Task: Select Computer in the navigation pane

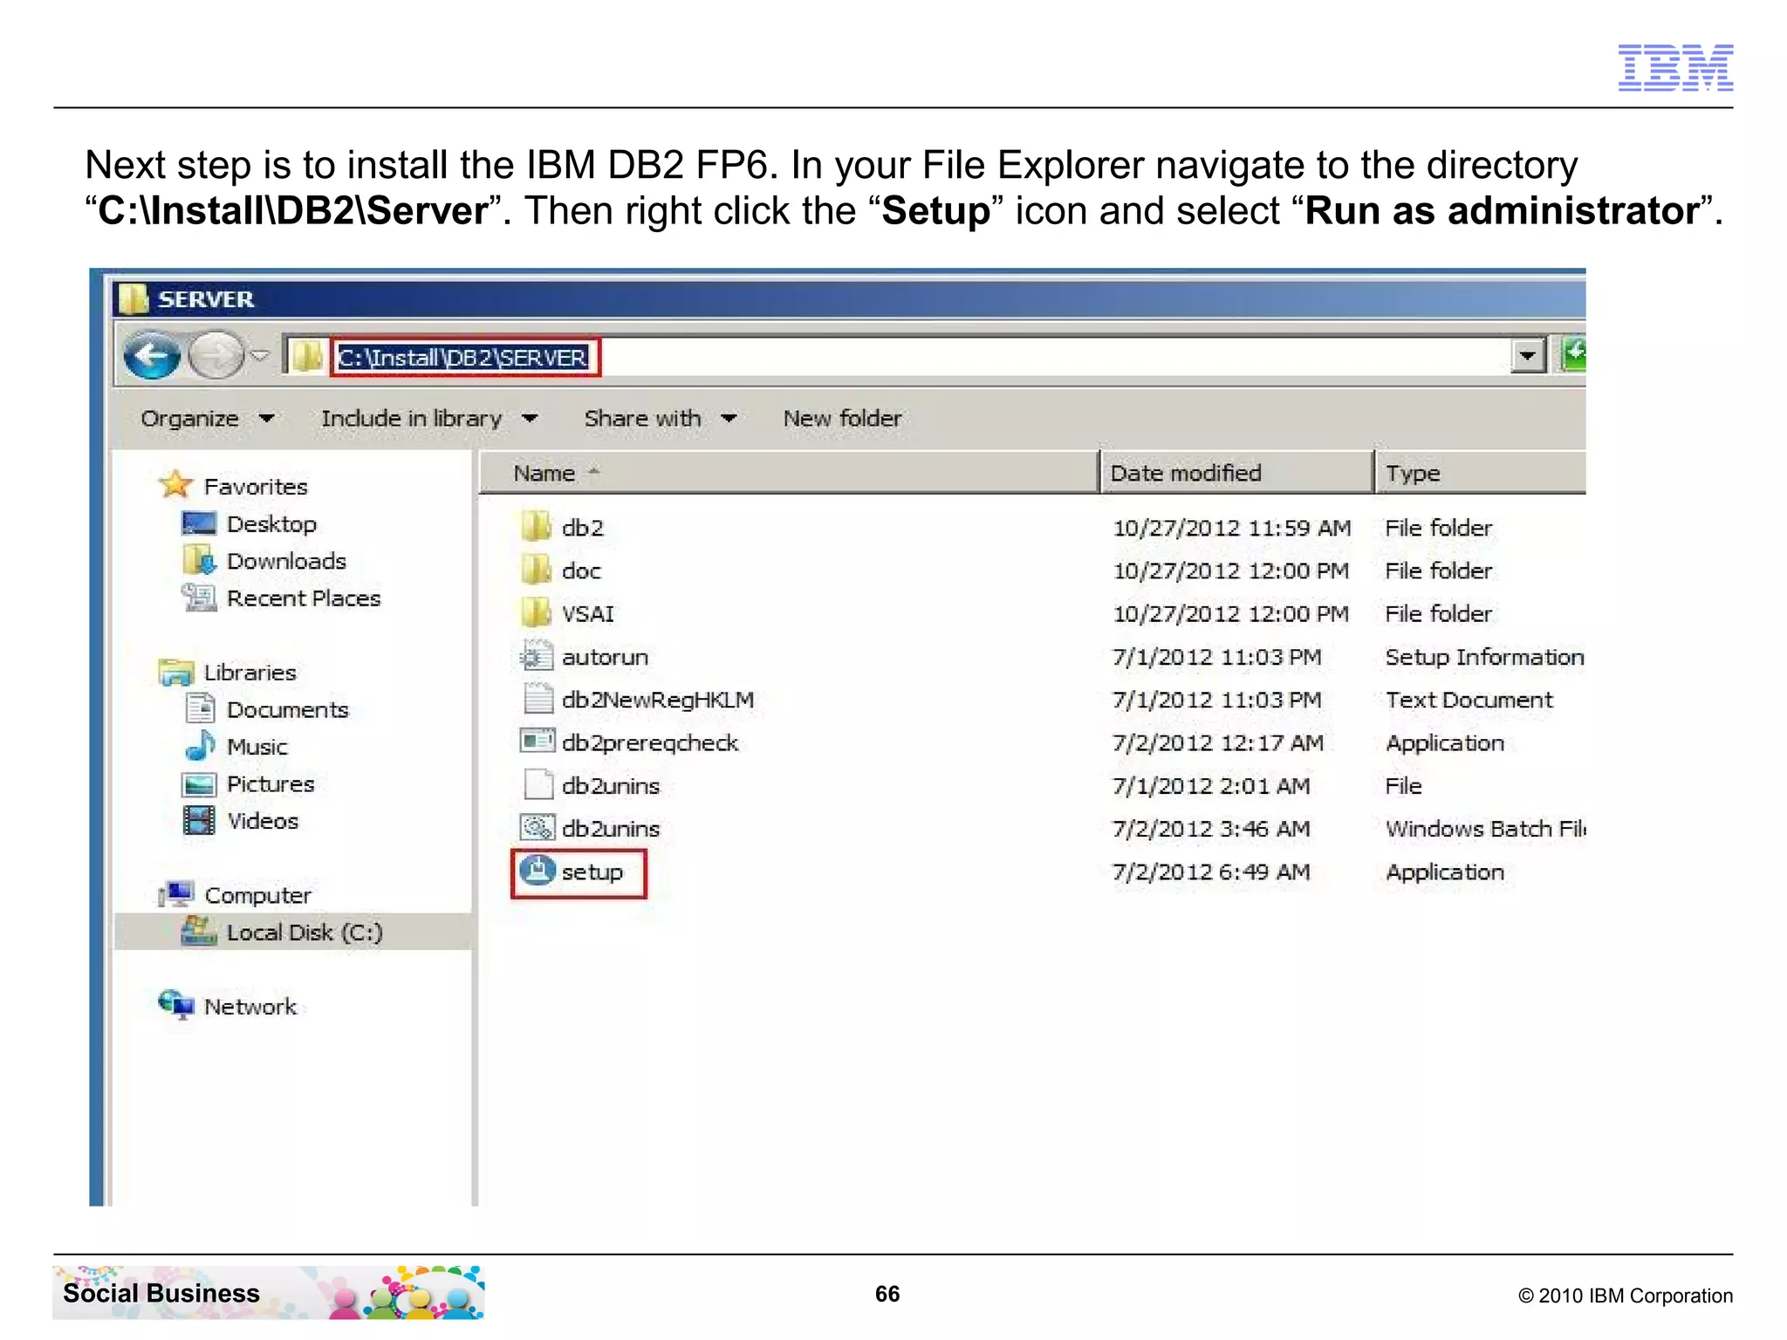Action: tap(257, 896)
